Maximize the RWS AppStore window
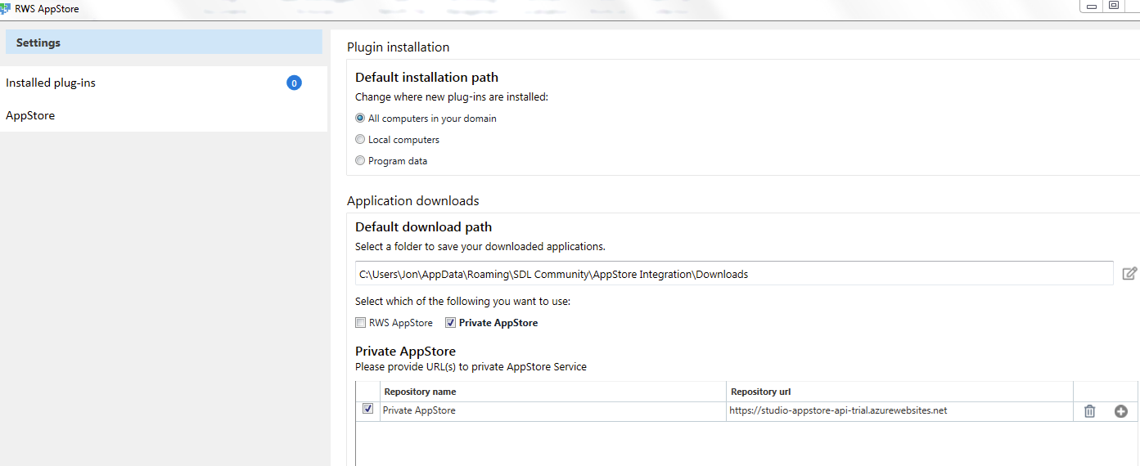Screen dimensions: 1140x466 (1113, 6)
